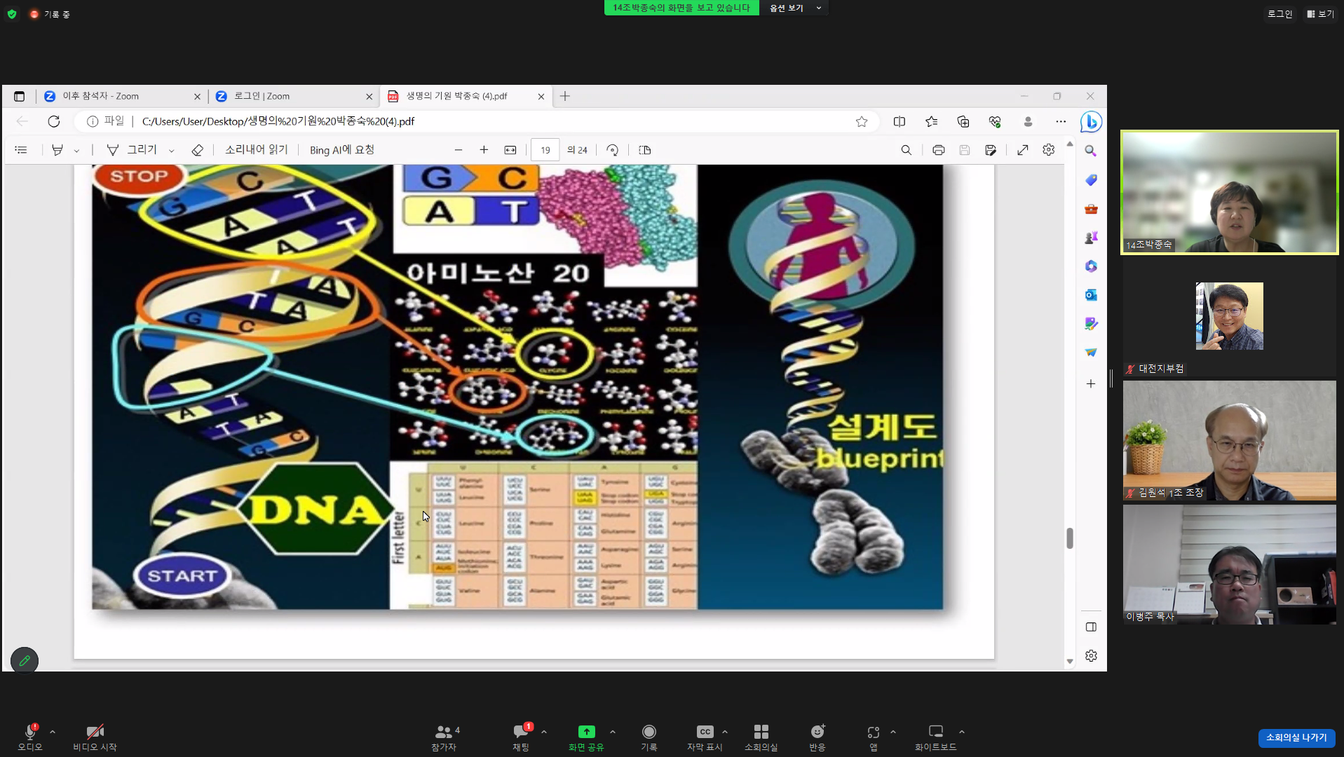This screenshot has height=757, width=1344.
Task: Zoom in the PDF with plus
Action: point(484,150)
